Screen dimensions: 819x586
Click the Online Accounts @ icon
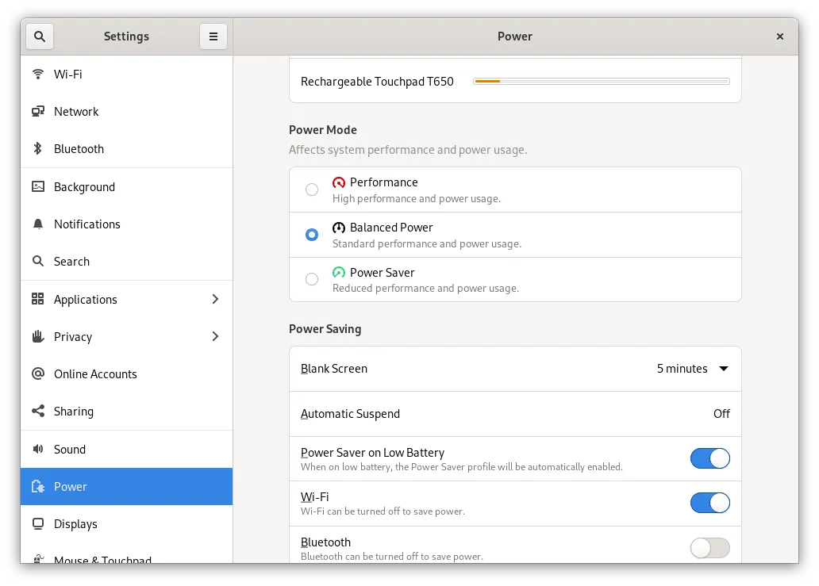37,374
